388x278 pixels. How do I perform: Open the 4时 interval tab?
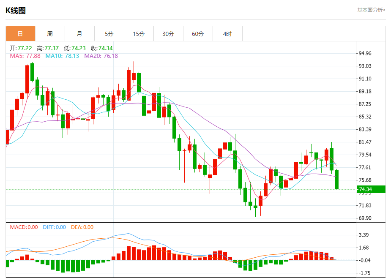click(x=227, y=34)
